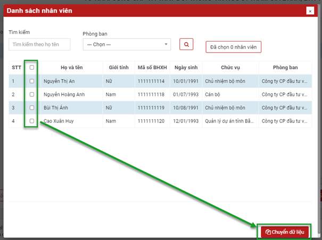Click the Mã số BHXH column header
The width and height of the screenshot is (322, 240).
point(152,68)
